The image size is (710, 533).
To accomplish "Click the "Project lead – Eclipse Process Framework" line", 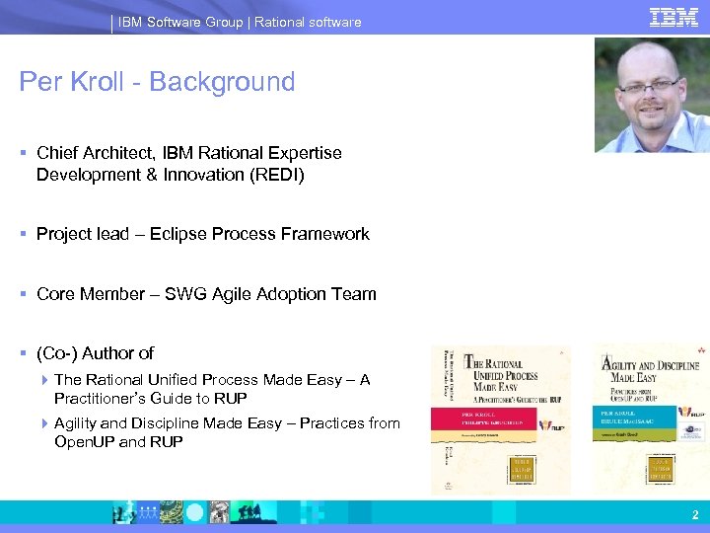I will [x=203, y=234].
